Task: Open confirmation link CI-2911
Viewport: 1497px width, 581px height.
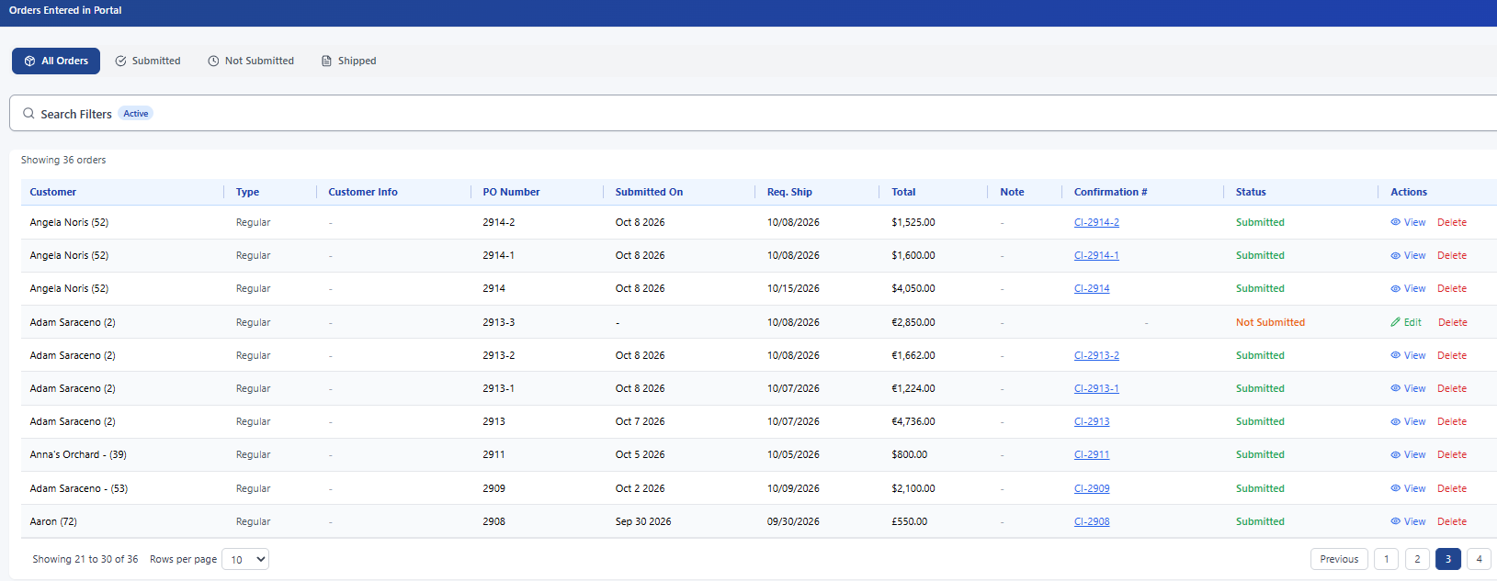Action: point(1092,454)
